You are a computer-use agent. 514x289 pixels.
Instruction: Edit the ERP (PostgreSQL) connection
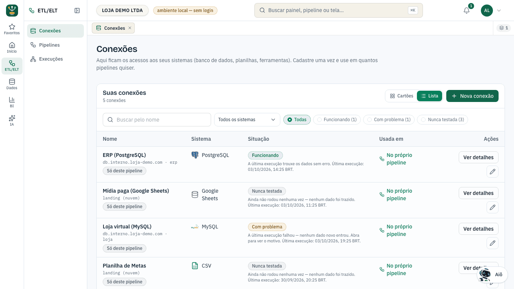click(493, 172)
